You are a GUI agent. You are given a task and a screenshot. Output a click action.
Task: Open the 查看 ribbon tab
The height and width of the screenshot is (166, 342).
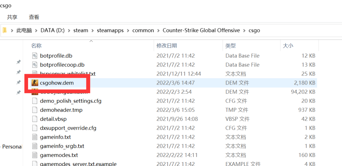[34, 17]
